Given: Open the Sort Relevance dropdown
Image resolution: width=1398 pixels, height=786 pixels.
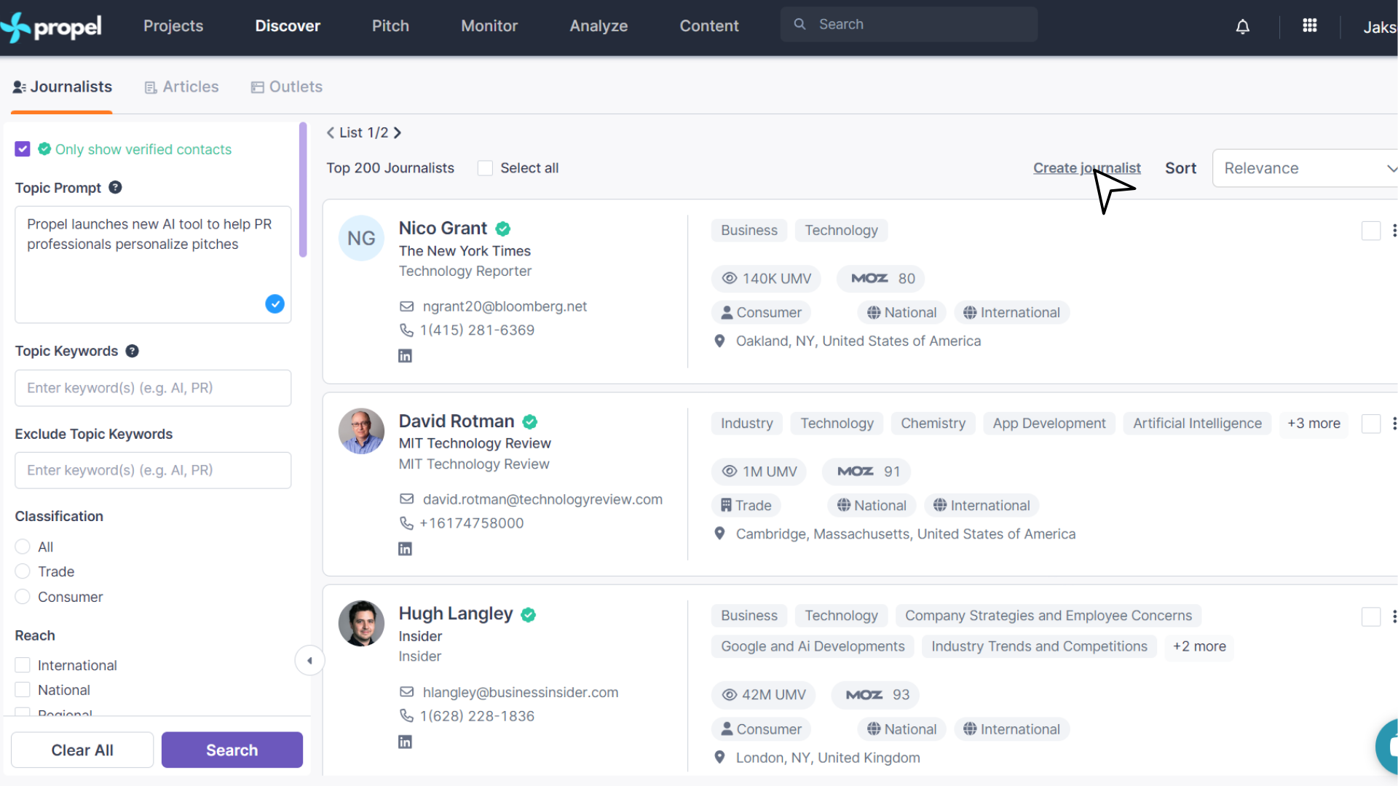Looking at the screenshot, I should (x=1306, y=168).
